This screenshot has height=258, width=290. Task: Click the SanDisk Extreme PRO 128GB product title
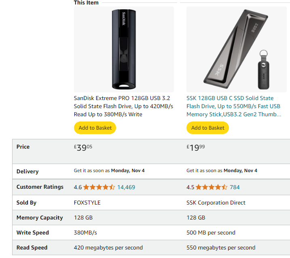(123, 106)
